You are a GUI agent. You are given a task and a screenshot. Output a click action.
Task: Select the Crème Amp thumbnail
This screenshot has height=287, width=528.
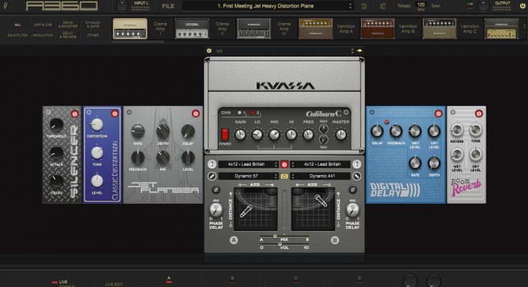click(130, 29)
